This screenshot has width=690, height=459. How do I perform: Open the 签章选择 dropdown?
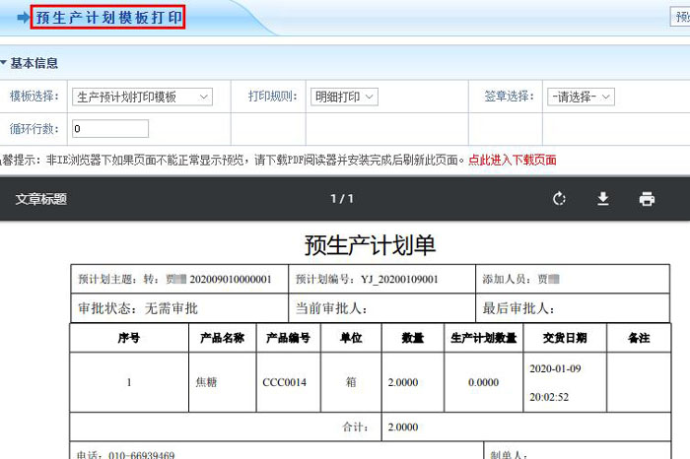581,97
